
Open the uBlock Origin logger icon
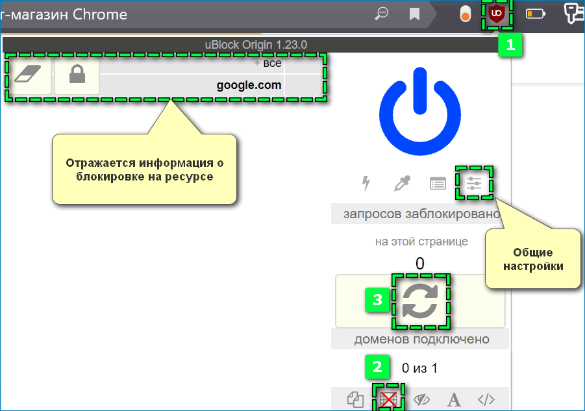pos(438,184)
